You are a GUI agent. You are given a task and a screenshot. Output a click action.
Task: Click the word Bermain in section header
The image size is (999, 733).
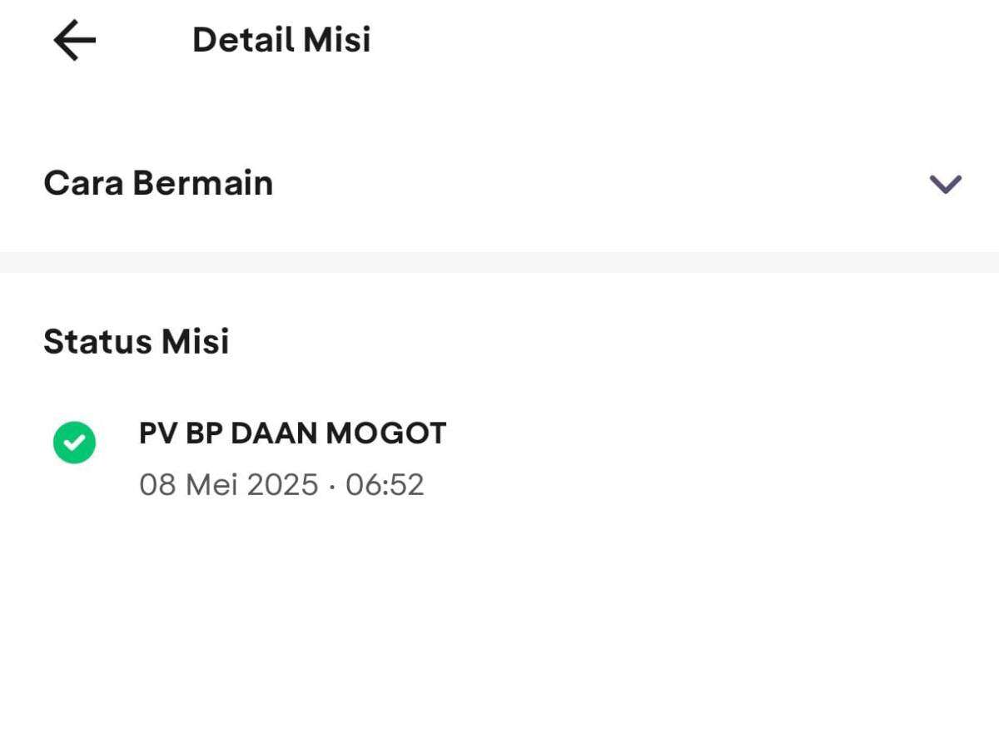tap(203, 183)
